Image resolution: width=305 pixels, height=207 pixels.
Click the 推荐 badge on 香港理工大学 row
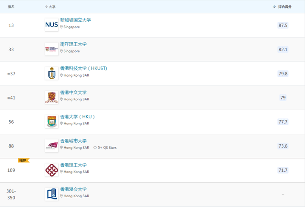point(24,160)
